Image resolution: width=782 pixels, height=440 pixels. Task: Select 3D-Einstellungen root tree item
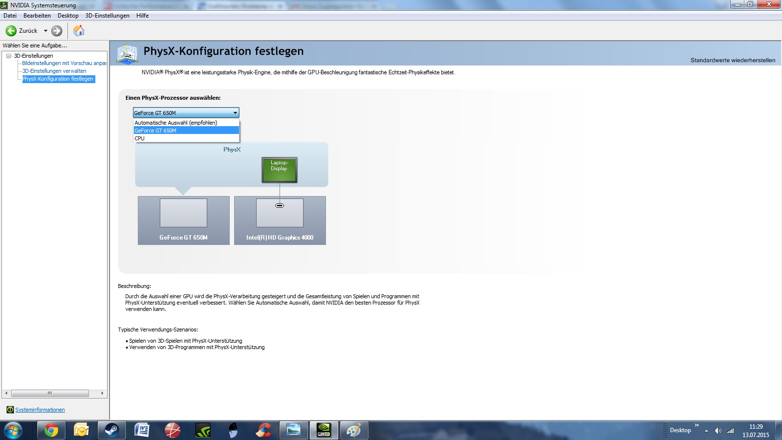coord(33,56)
